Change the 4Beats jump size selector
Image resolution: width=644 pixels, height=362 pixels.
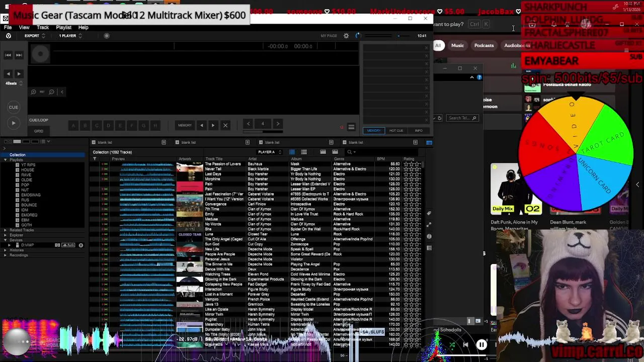[x=14, y=83]
